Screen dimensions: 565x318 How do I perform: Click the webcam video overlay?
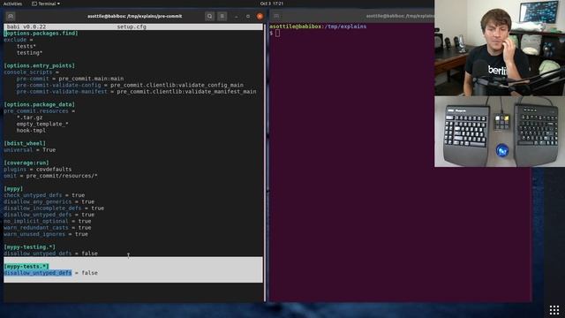[500, 48]
